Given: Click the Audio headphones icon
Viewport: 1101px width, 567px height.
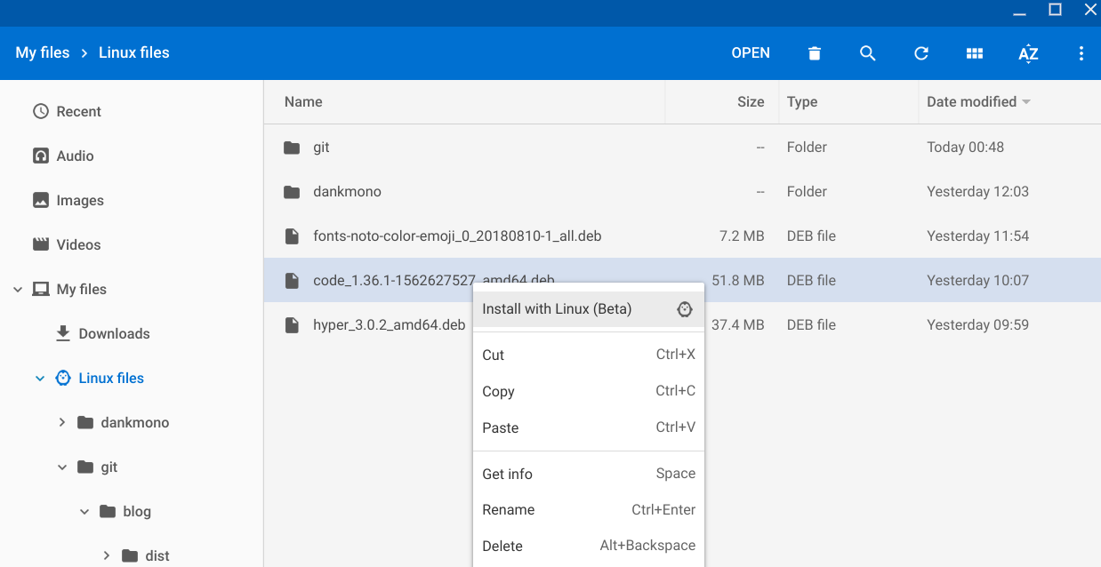Looking at the screenshot, I should click(x=40, y=156).
